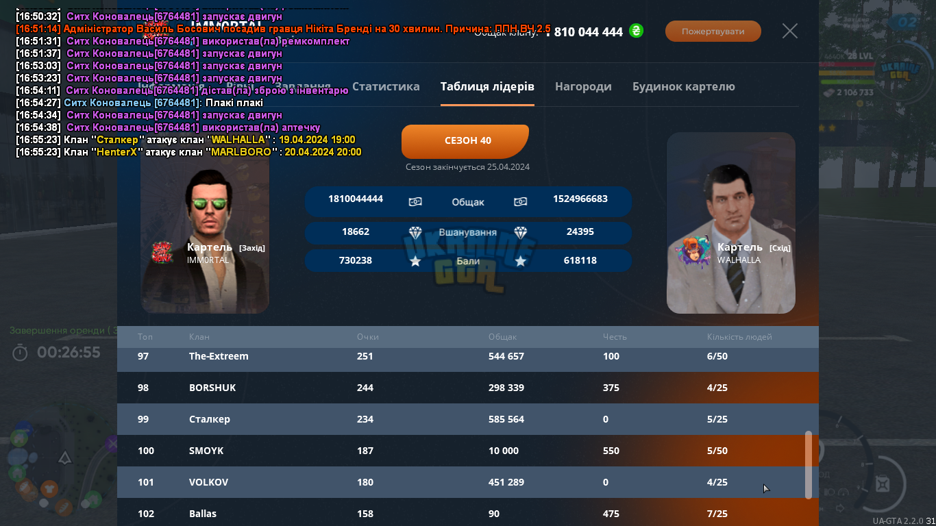Click the star icon right of Бали

521,261
